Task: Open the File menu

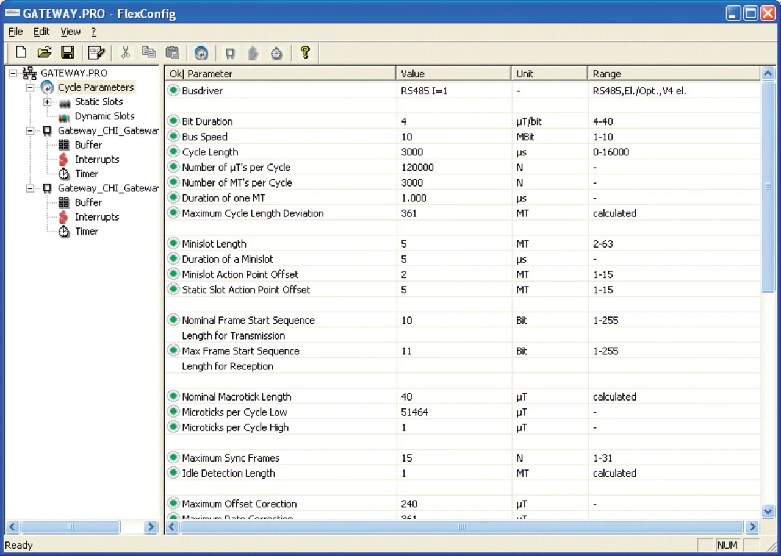Action: (x=15, y=32)
